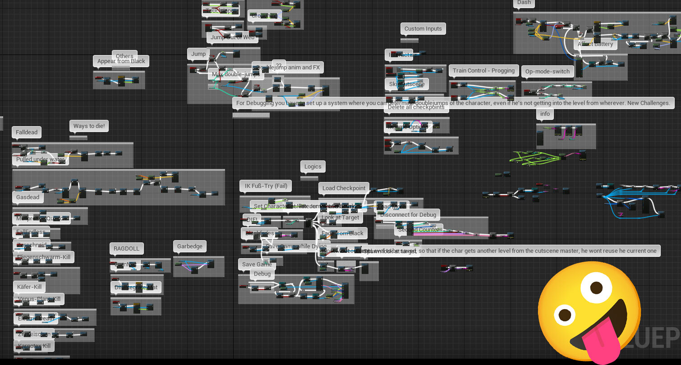Screen dimensions: 681x365
Task: Click the Garbedge comment label
Action: [x=189, y=246]
